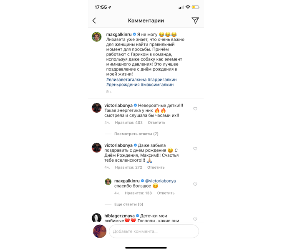Image resolution: width=292 pixels, height=251 pixels.
Task: Open small maxgalkinru avatar in reply
Action: pyautogui.click(x=108, y=182)
